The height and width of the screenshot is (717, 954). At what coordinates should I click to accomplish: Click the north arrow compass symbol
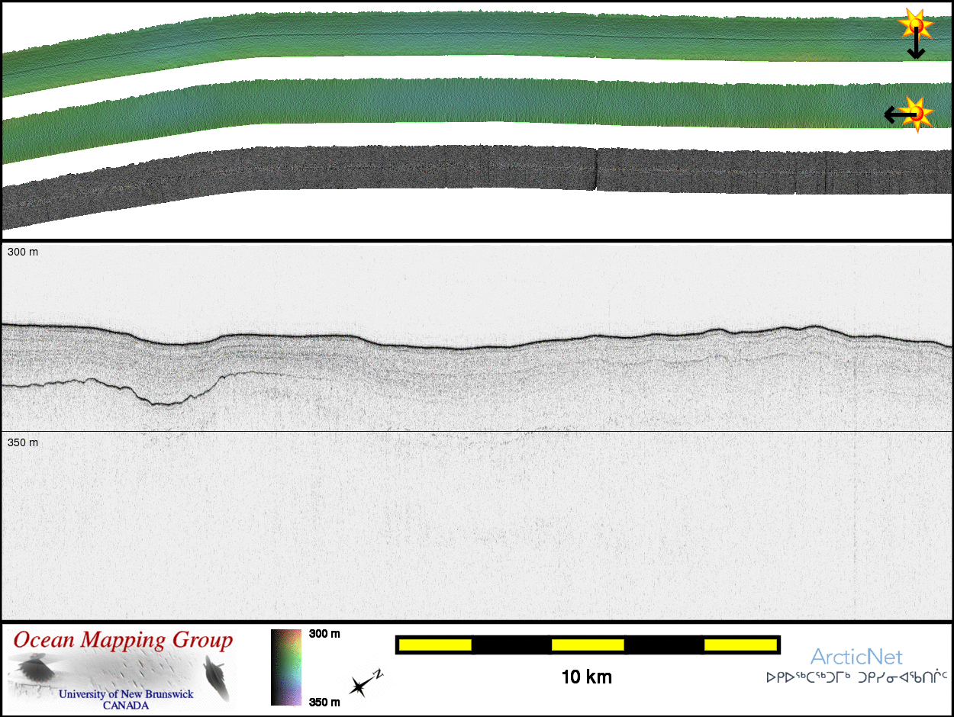(364, 682)
